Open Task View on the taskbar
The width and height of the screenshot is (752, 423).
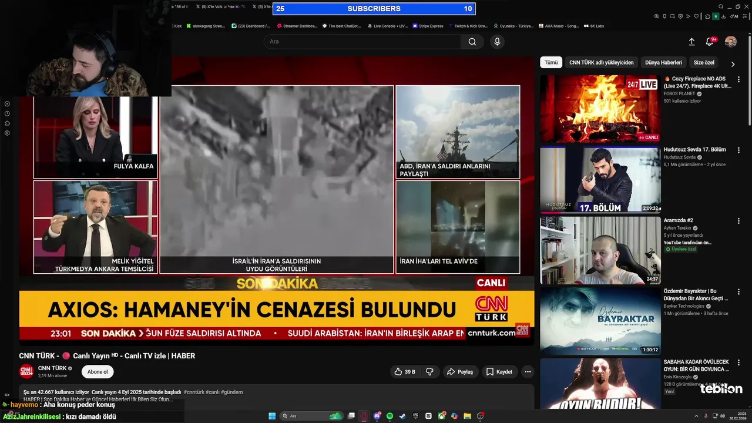(351, 416)
